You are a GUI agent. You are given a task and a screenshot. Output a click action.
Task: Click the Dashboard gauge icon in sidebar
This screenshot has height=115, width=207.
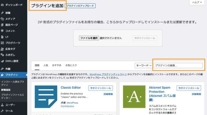tap(2, 5)
